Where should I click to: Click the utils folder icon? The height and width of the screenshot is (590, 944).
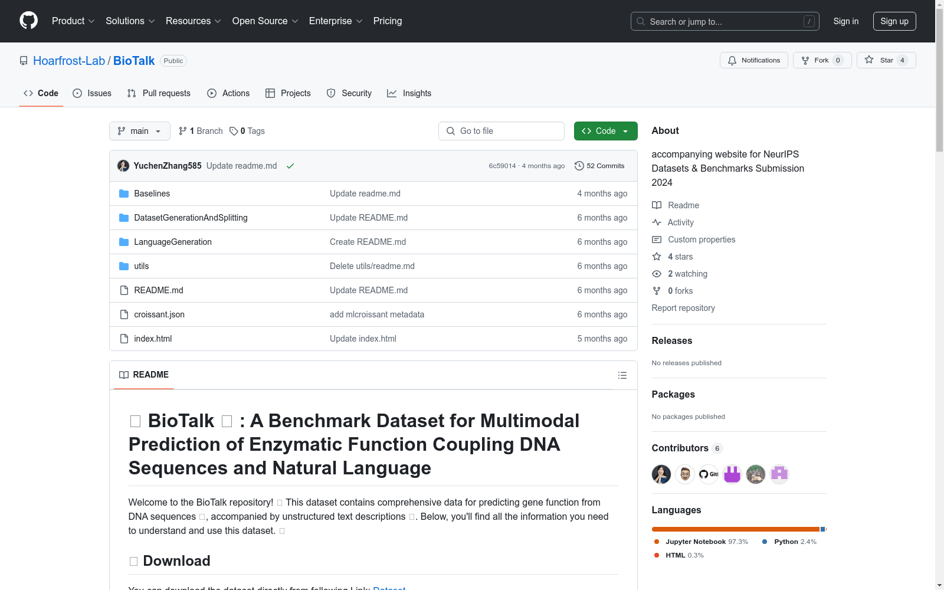click(124, 266)
